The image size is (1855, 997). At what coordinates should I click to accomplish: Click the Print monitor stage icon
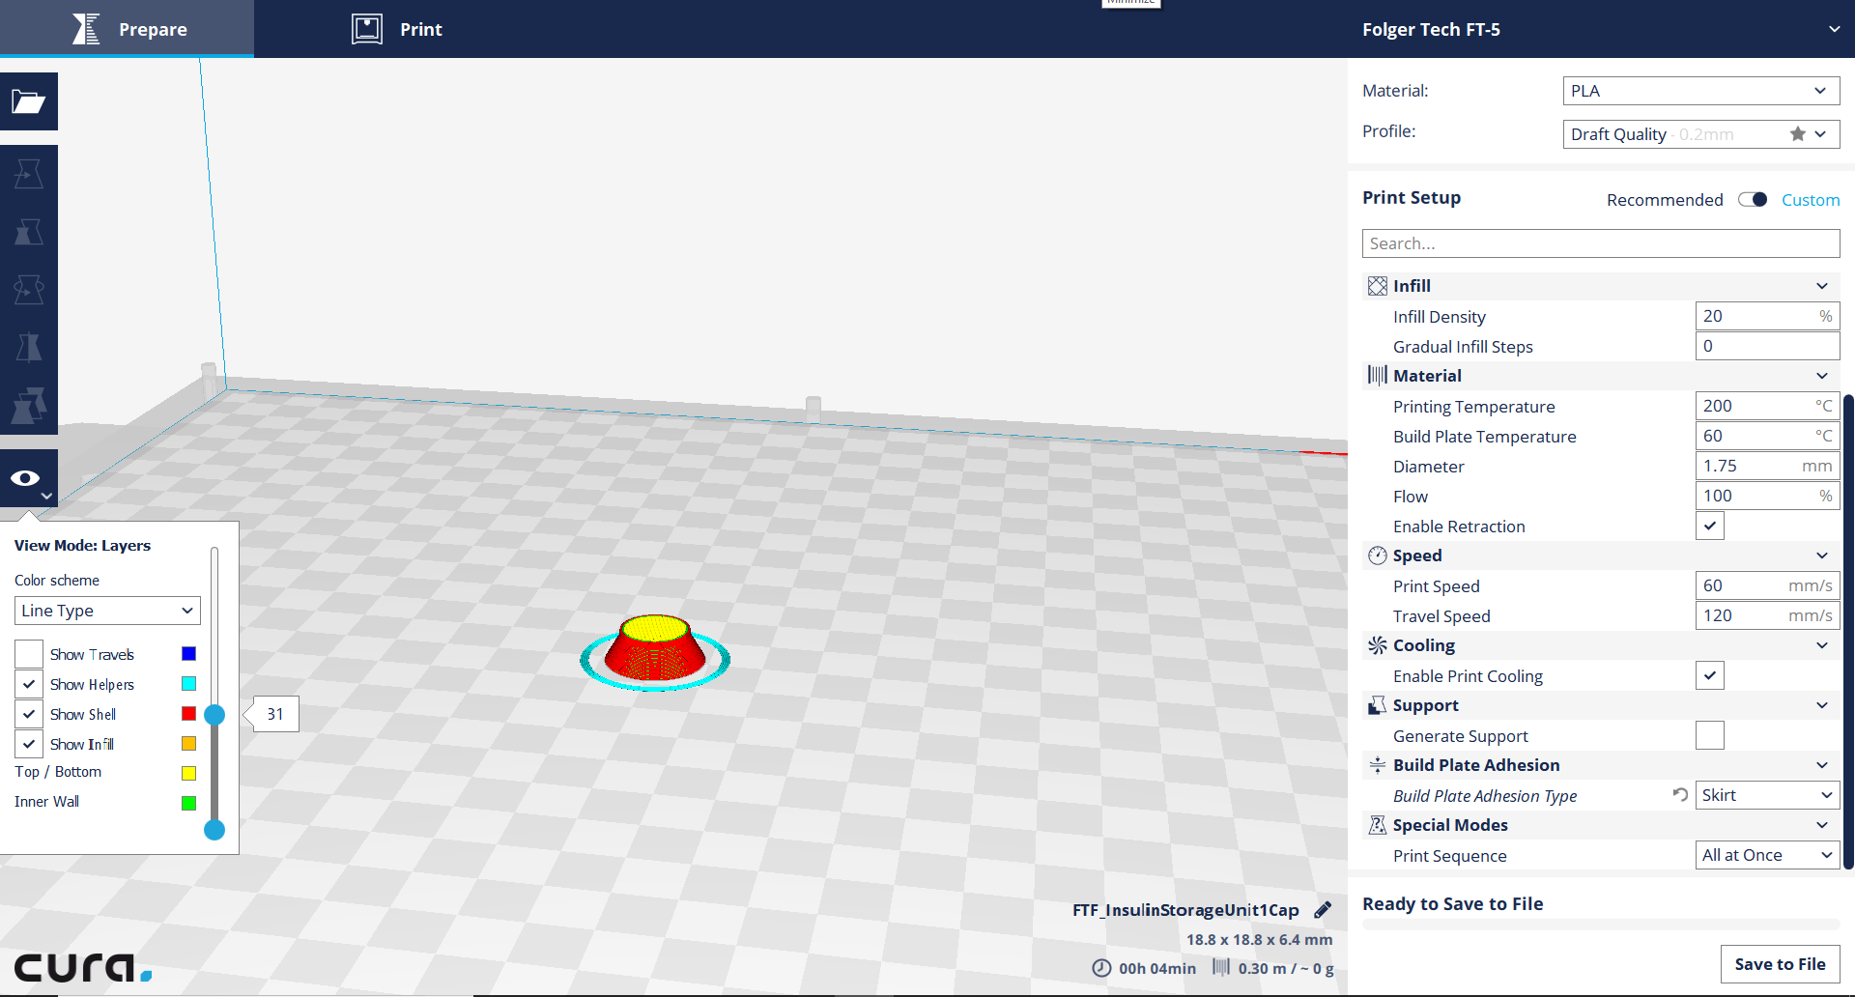pyautogui.click(x=367, y=29)
